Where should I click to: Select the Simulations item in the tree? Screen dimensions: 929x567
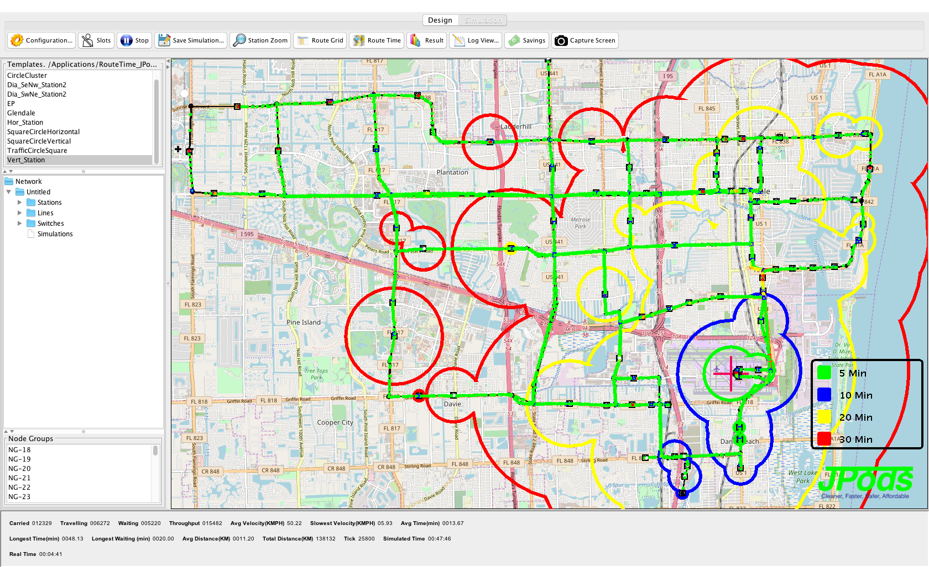[55, 234]
